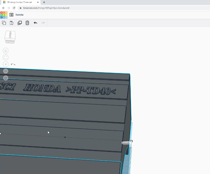Viewport: 210px width, 174px height.
Task: Click the curved rotate arrow
Action: 13,64
